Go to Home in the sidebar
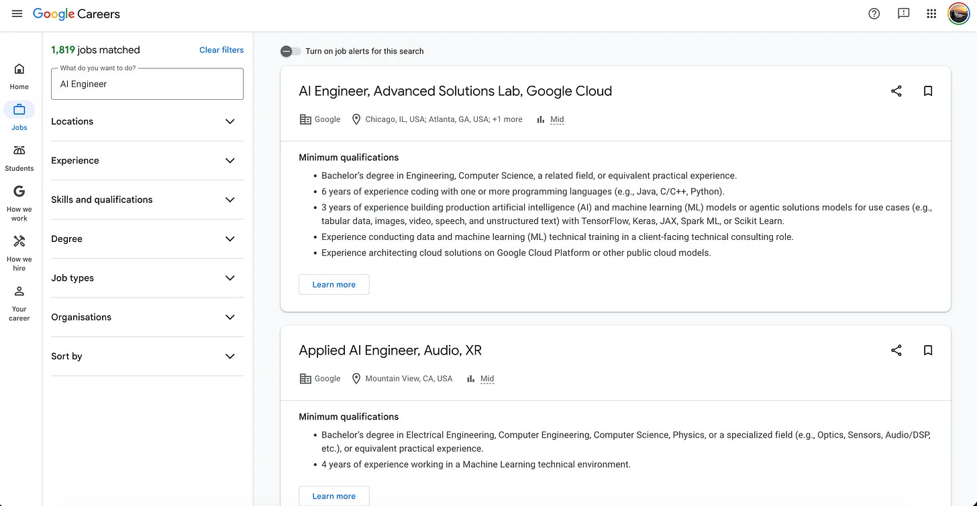Image resolution: width=977 pixels, height=506 pixels. (x=19, y=76)
